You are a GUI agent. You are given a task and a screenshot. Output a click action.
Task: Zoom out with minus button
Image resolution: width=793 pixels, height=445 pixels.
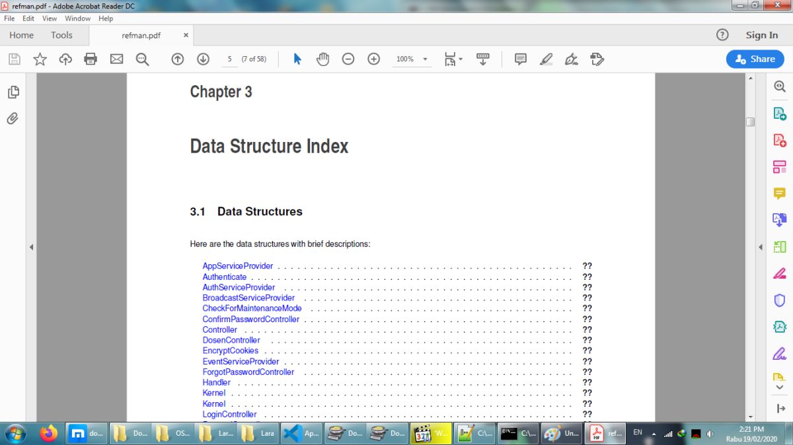pos(348,59)
